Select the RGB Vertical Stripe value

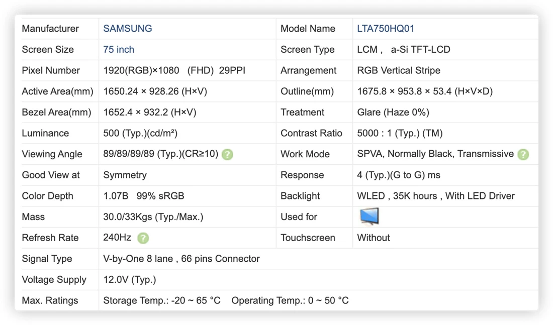(399, 70)
